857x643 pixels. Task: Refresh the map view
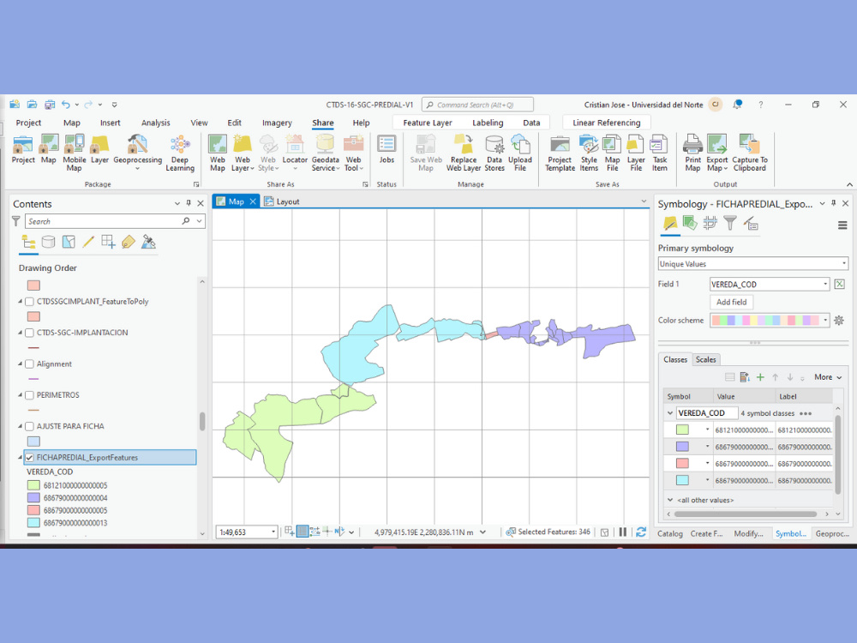coord(641,532)
